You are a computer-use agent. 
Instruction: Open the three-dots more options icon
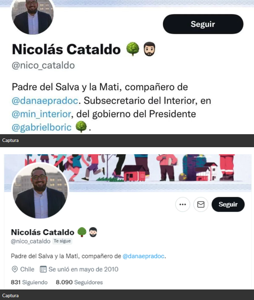[x=183, y=204]
